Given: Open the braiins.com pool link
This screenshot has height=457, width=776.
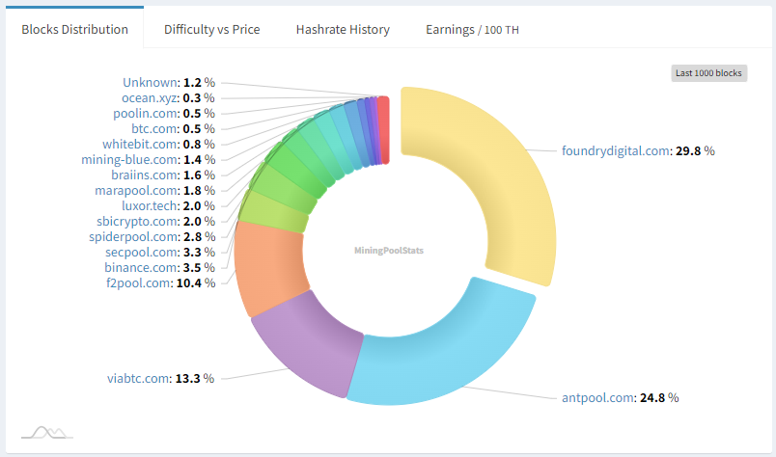Looking at the screenshot, I should pos(145,175).
